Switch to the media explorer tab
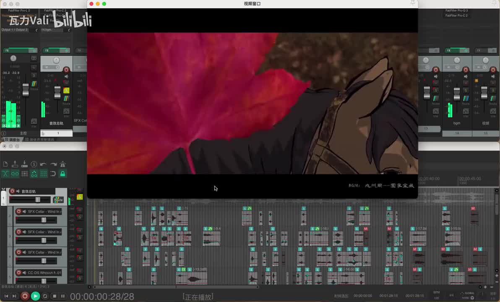 click(x=40, y=139)
